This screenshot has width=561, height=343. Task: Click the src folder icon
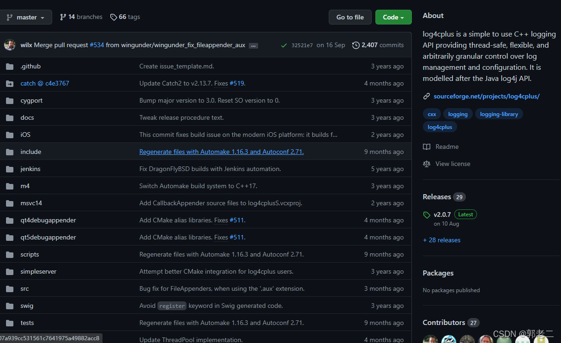click(10, 289)
